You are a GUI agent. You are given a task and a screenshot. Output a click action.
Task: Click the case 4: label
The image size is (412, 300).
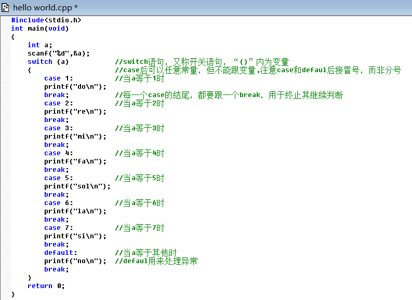tap(59, 153)
